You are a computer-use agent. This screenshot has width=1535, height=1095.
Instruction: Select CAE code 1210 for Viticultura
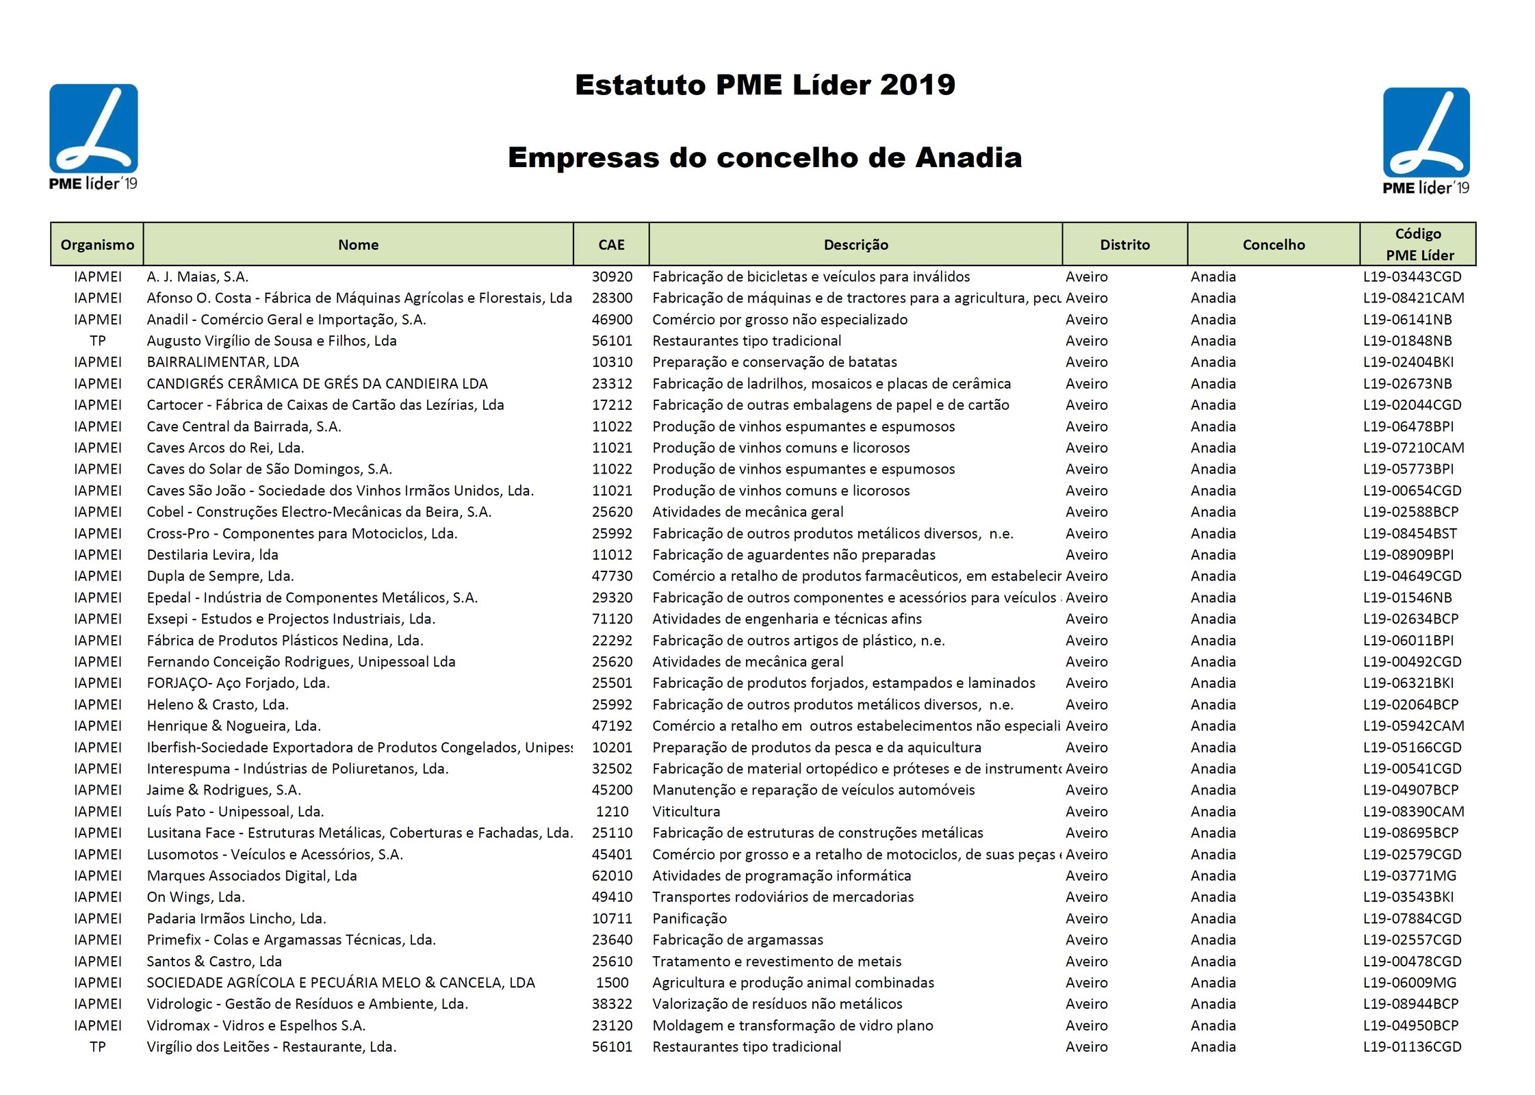[x=612, y=811]
